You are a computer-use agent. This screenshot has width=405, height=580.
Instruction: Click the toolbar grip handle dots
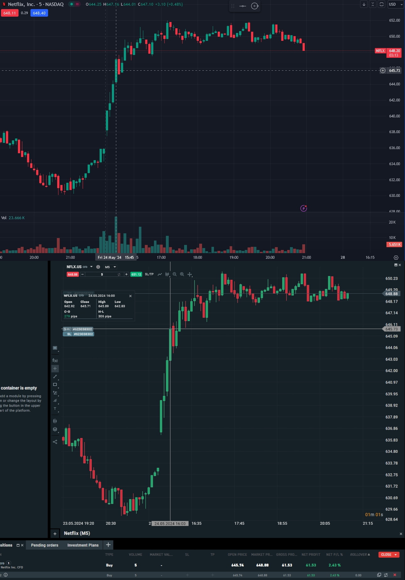click(x=233, y=6)
